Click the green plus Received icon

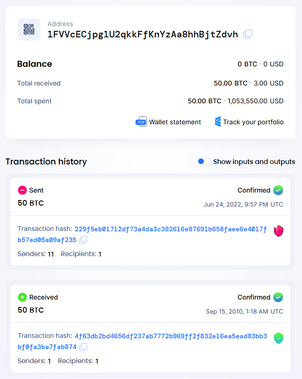(x=22, y=297)
